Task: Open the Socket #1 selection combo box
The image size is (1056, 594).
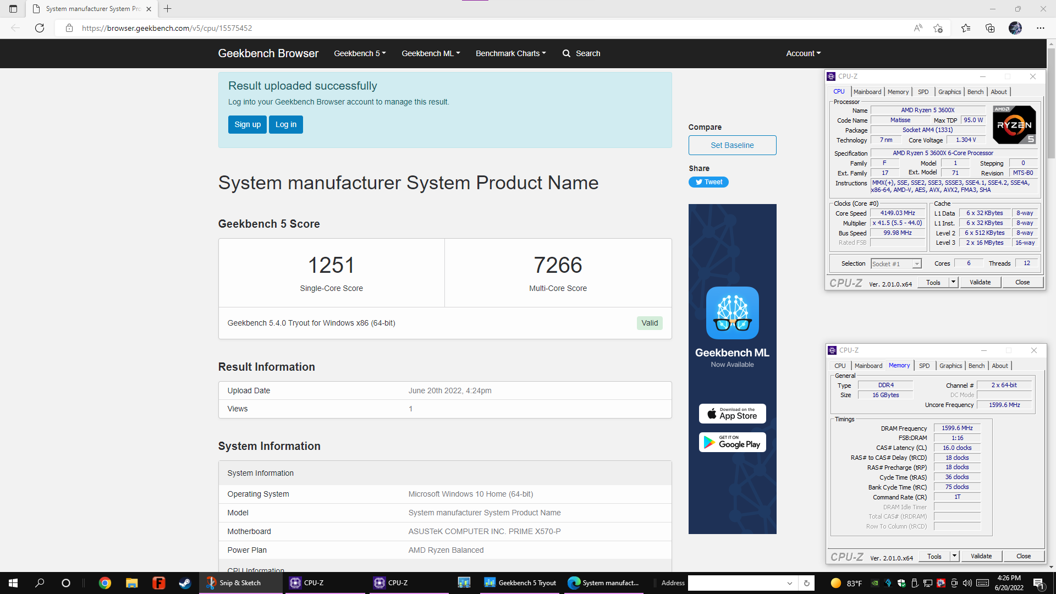Action: pos(896,264)
